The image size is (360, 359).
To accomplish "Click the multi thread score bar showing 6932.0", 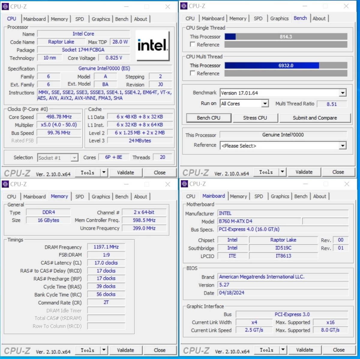I will pos(286,65).
